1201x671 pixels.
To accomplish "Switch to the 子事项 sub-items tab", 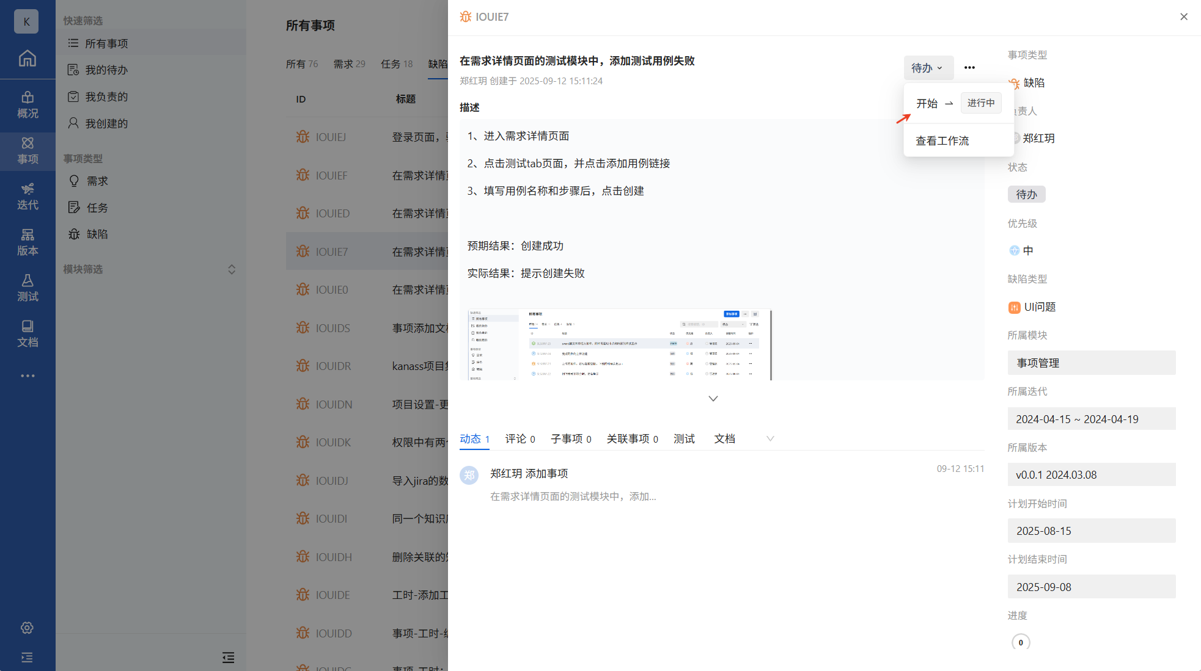I will tap(570, 438).
